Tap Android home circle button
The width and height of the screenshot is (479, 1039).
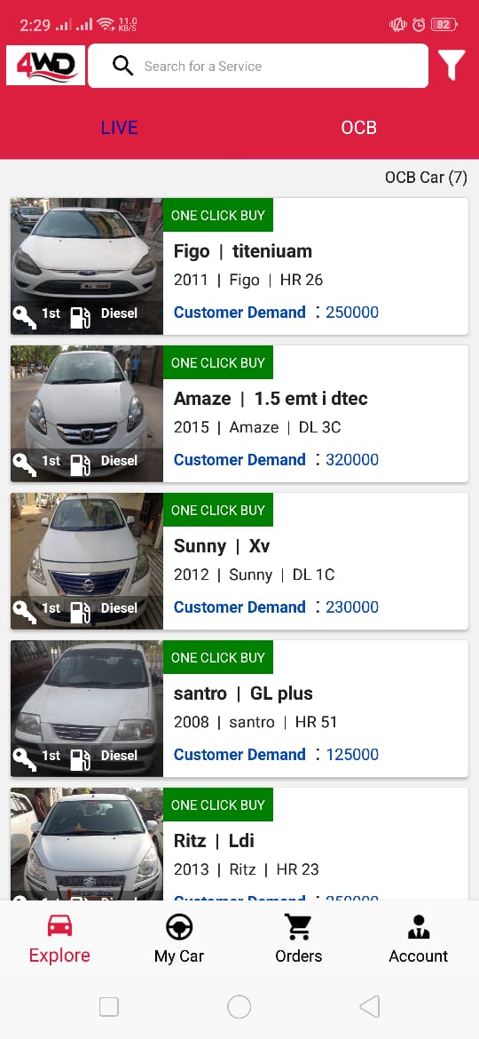(239, 1006)
